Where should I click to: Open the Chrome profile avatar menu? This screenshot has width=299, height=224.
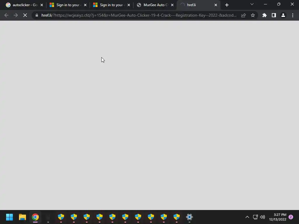click(283, 15)
